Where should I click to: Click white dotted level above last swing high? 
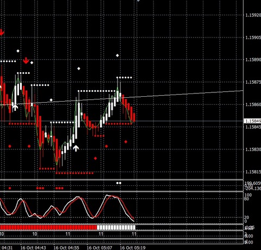[125, 78]
